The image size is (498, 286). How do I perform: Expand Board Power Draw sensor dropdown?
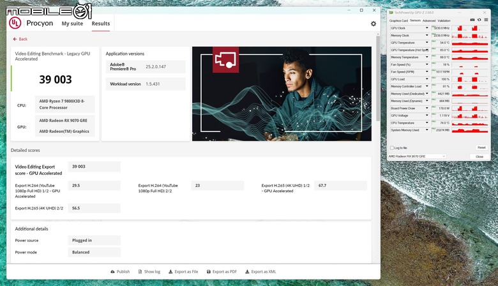point(427,109)
